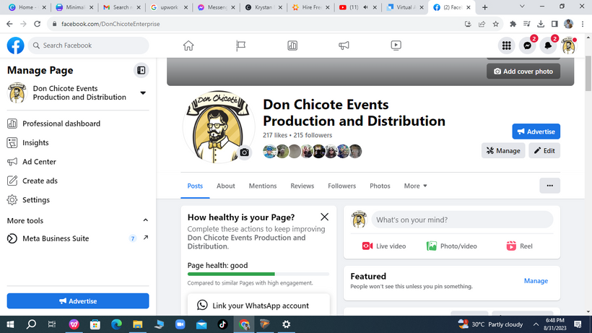Click What's on your mind box
The width and height of the screenshot is (592, 333).
click(462, 220)
